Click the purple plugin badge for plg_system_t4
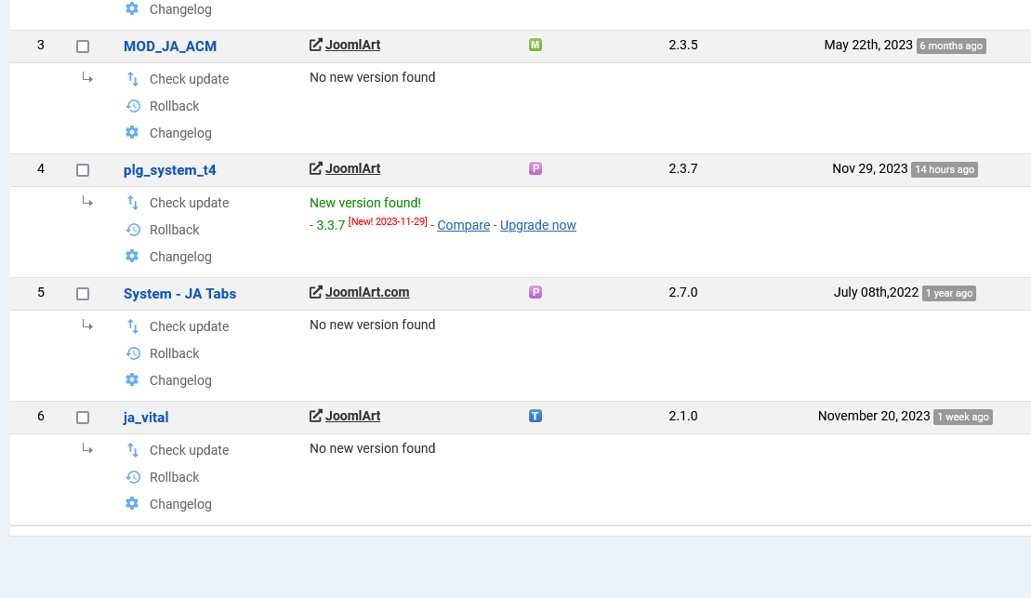This screenshot has height=598, width=1031. click(x=535, y=168)
